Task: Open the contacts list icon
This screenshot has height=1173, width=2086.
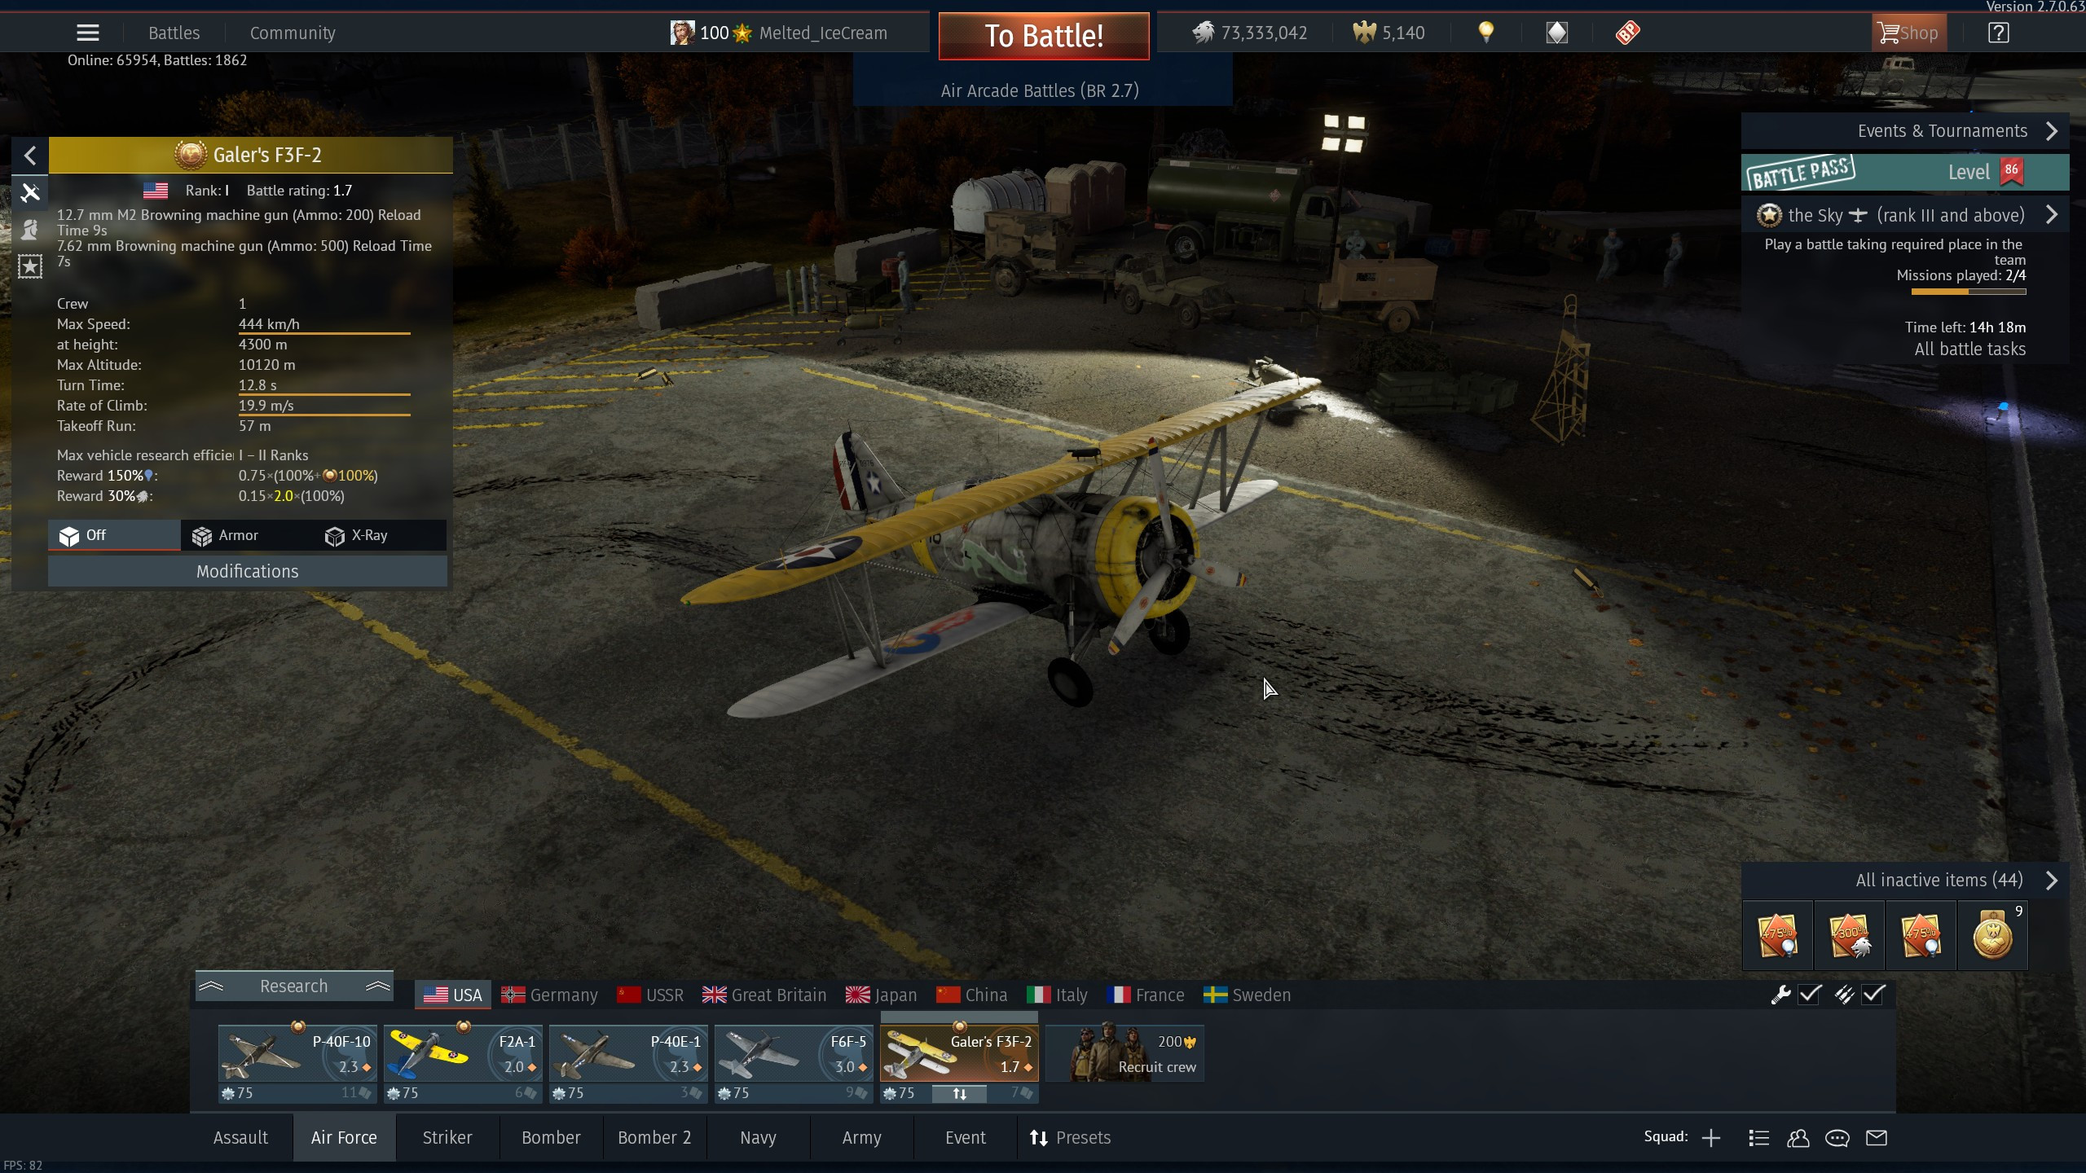Action: click(x=1758, y=1138)
